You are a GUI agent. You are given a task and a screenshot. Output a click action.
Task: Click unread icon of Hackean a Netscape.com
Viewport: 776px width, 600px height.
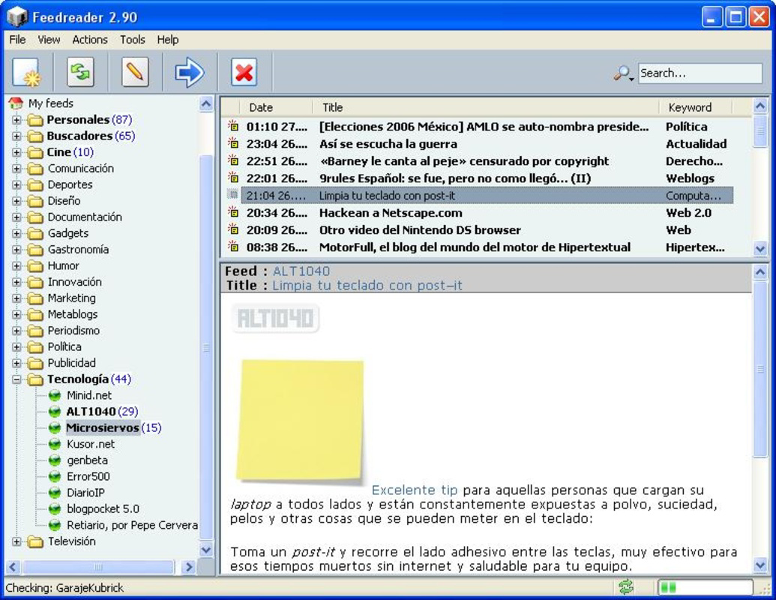tap(232, 212)
